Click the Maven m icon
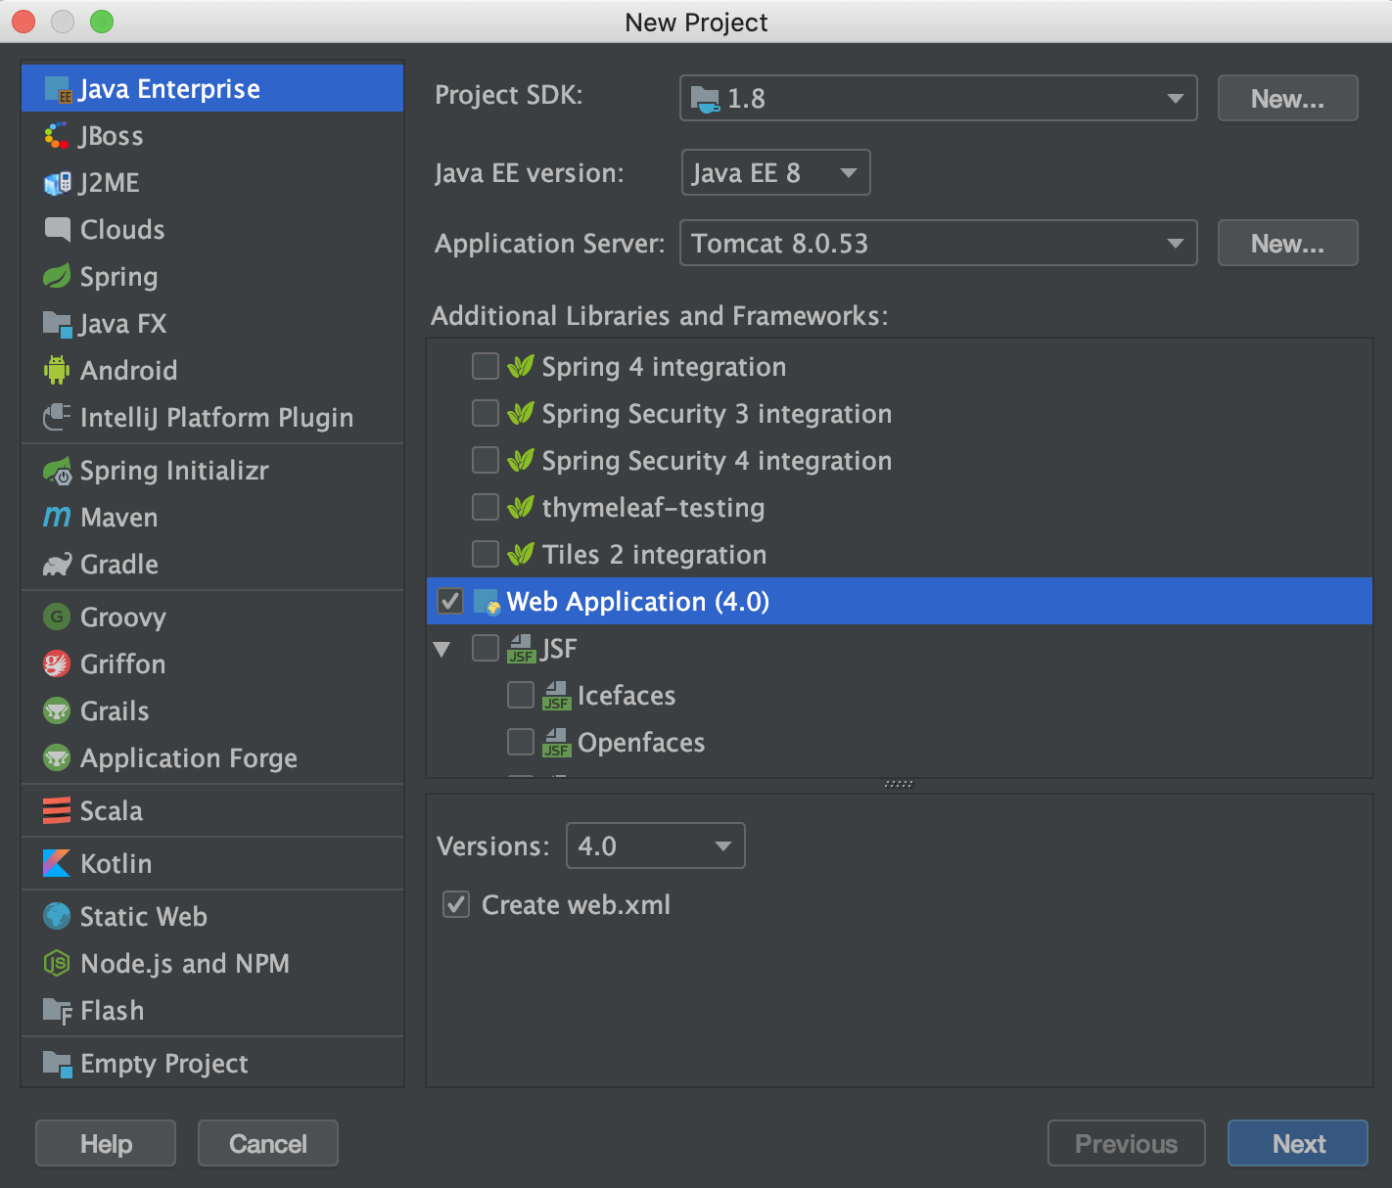1392x1188 pixels. pos(57,518)
